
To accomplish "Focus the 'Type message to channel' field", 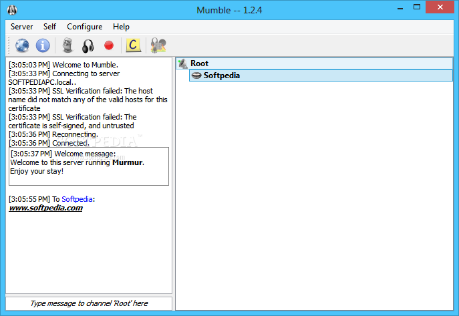I will tap(89, 303).
